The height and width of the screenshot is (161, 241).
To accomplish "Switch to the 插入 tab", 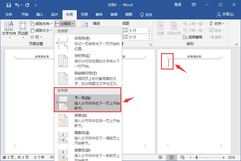I will (x=40, y=15).
